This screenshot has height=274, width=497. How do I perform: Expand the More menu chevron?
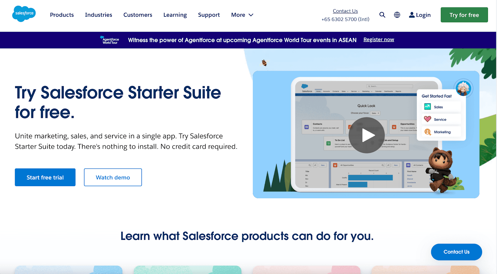251,15
